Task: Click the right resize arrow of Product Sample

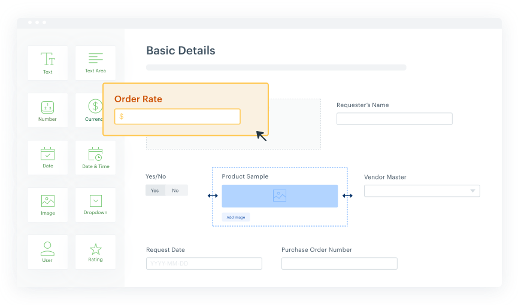Action: 347,196
